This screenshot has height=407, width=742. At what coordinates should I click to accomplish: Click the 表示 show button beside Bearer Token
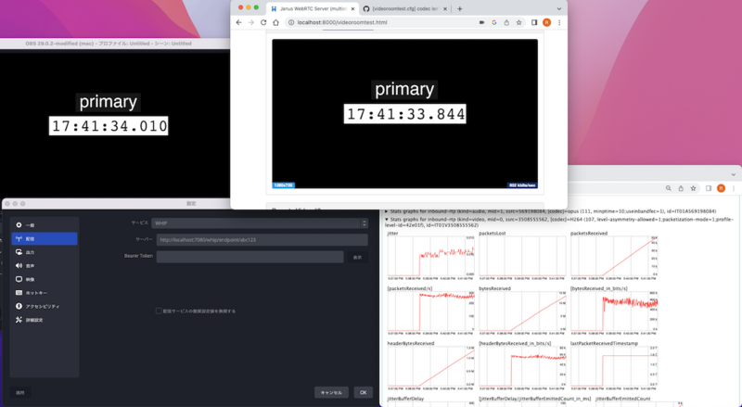357,258
